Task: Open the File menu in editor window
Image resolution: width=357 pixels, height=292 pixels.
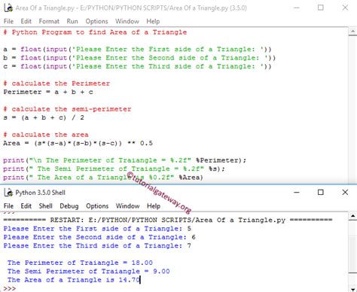Action: [x=8, y=21]
